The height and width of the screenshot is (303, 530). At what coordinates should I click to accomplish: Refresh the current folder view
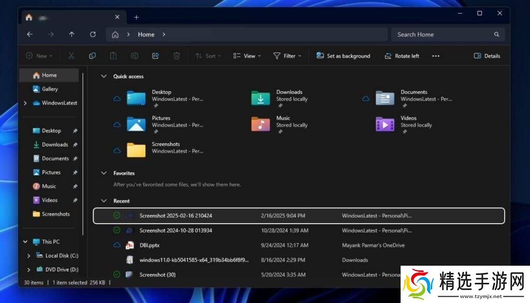point(93,35)
